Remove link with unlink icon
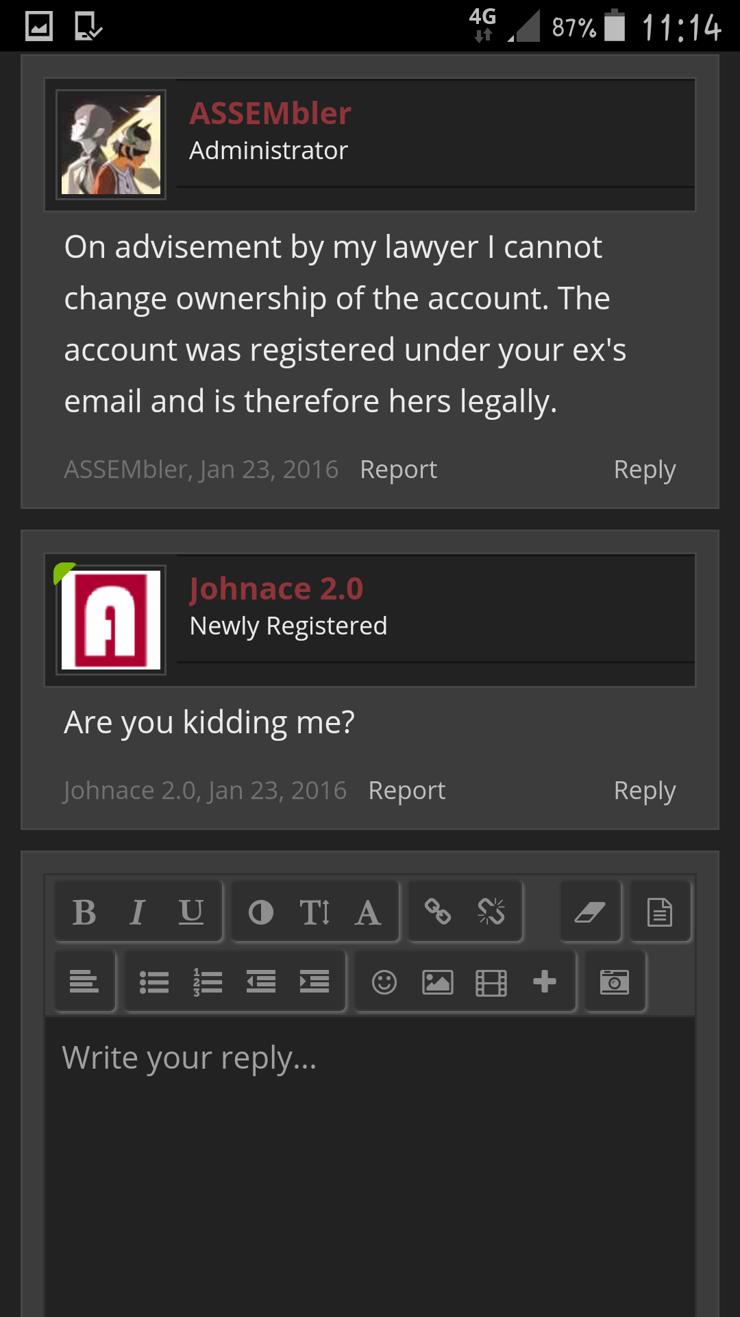The height and width of the screenshot is (1317, 740). click(491, 912)
